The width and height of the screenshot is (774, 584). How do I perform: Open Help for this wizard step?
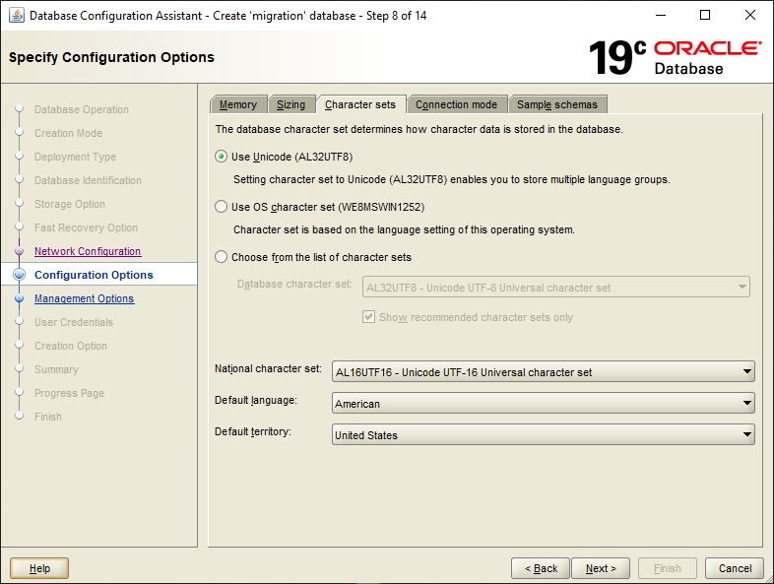tap(39, 568)
